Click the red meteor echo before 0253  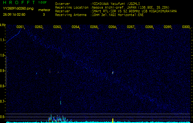(50, 71)
